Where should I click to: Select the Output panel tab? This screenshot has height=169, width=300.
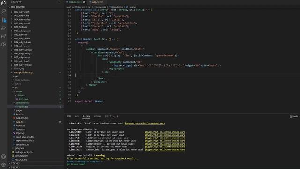pyautogui.click(x=77, y=116)
